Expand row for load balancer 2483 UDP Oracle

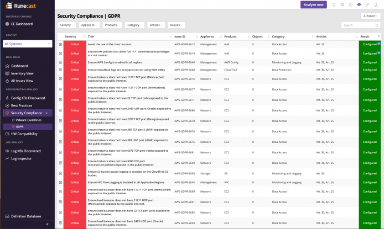point(60,223)
